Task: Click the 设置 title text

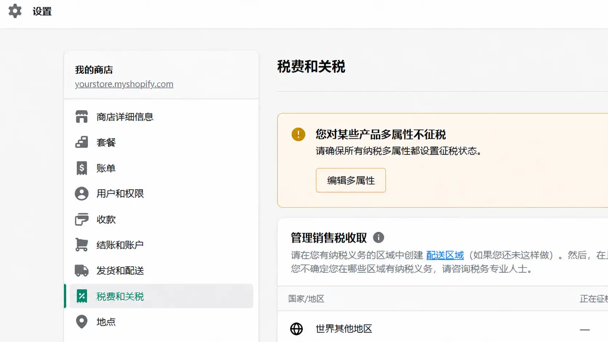Action: coord(42,11)
